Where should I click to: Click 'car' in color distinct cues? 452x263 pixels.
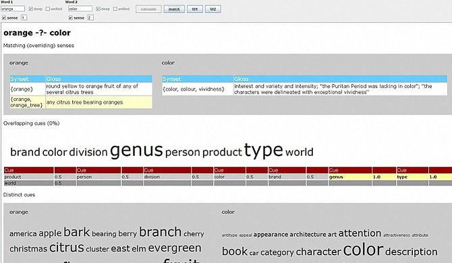click(x=254, y=253)
